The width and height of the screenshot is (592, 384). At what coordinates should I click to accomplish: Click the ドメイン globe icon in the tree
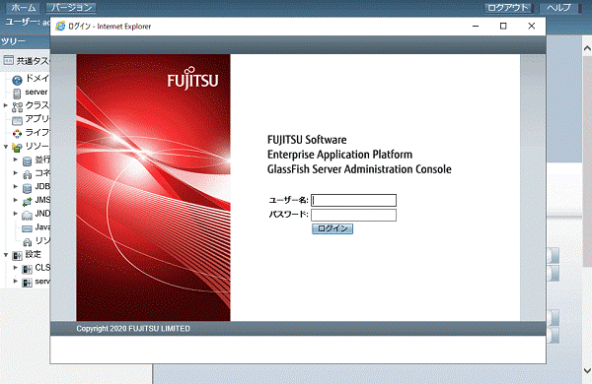17,81
